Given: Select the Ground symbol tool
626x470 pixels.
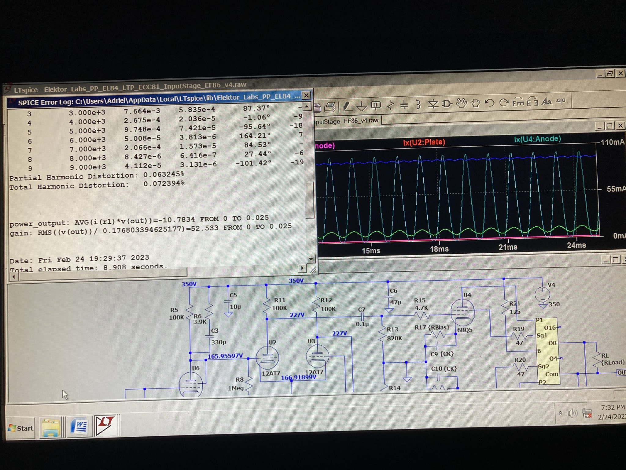Looking at the screenshot, I should coord(361,106).
